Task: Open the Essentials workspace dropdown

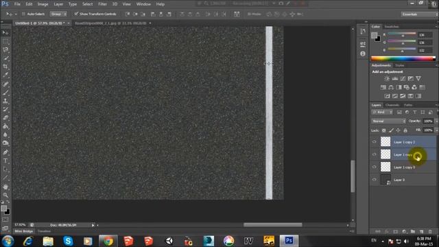Action: 419,14
